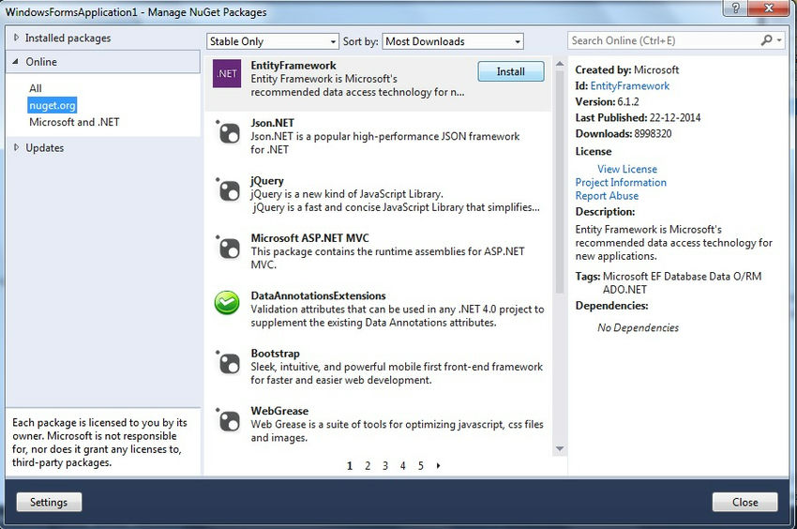Go to results page 4
Image resolution: width=797 pixels, height=529 pixels.
402,466
